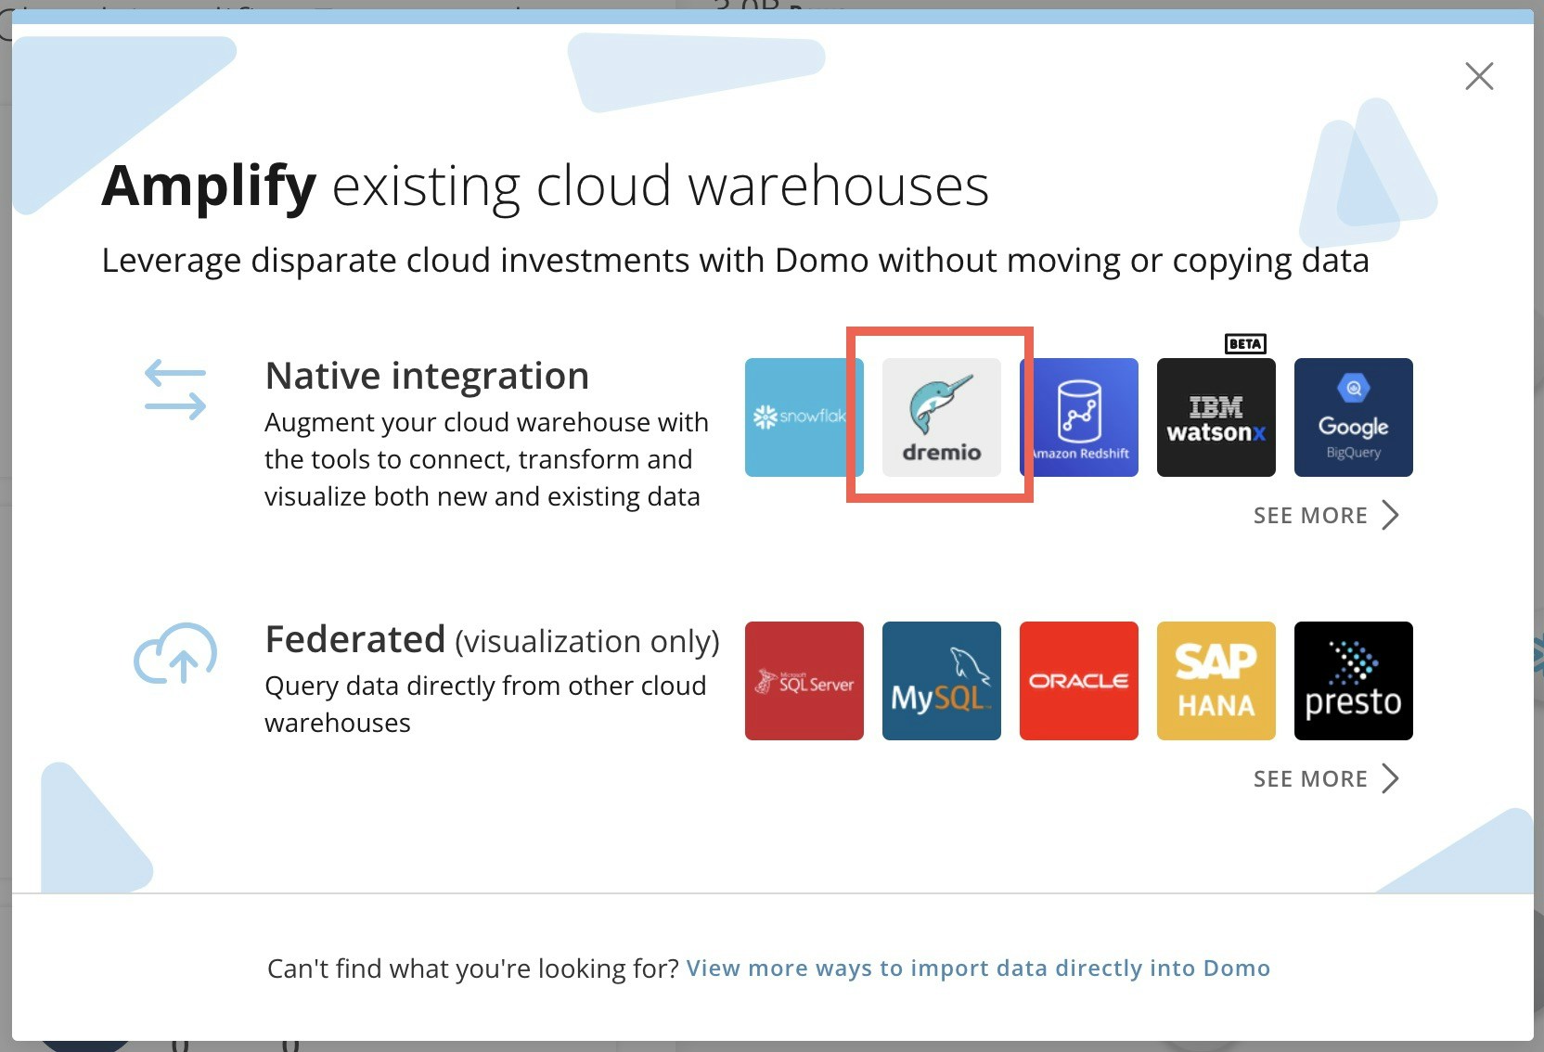
Task: Select the SAP HANA tile
Action: (x=1216, y=681)
